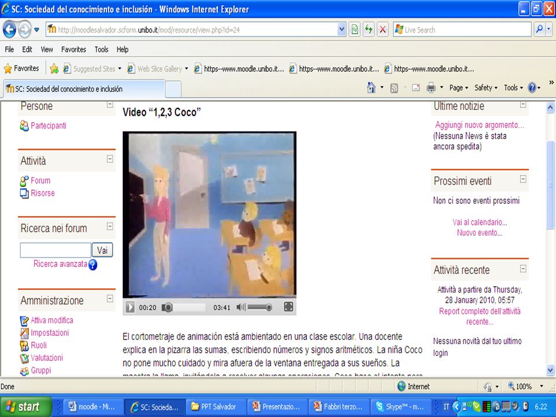This screenshot has height=417, width=556.
Task: Open the Partecipanti link
Action: 48,126
